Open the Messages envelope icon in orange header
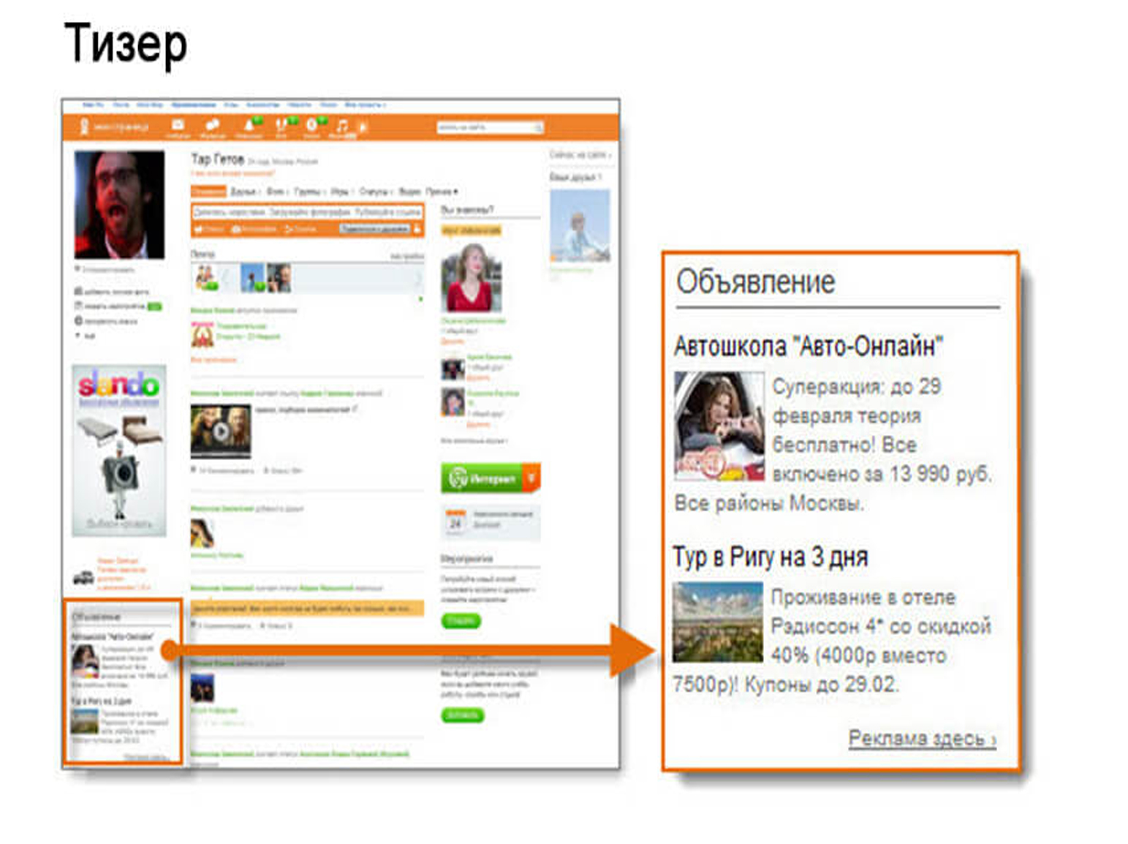The width and height of the screenshot is (1128, 844). click(178, 125)
